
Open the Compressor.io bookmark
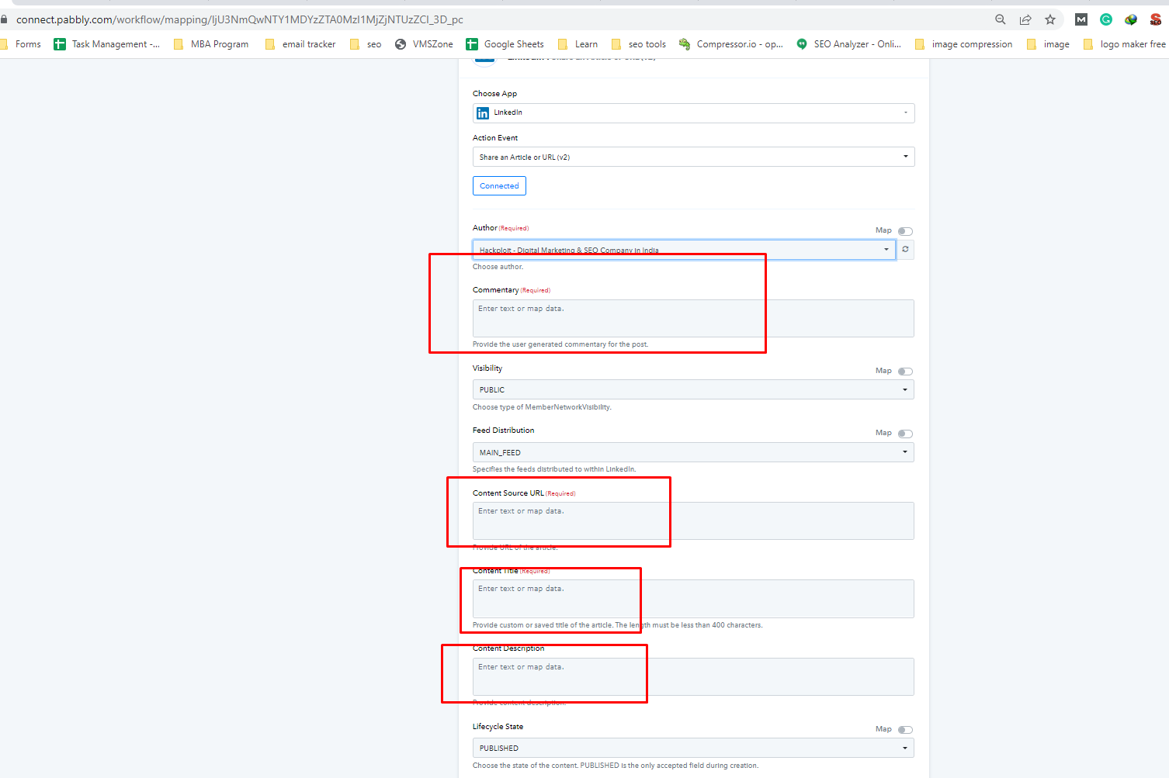tap(730, 44)
